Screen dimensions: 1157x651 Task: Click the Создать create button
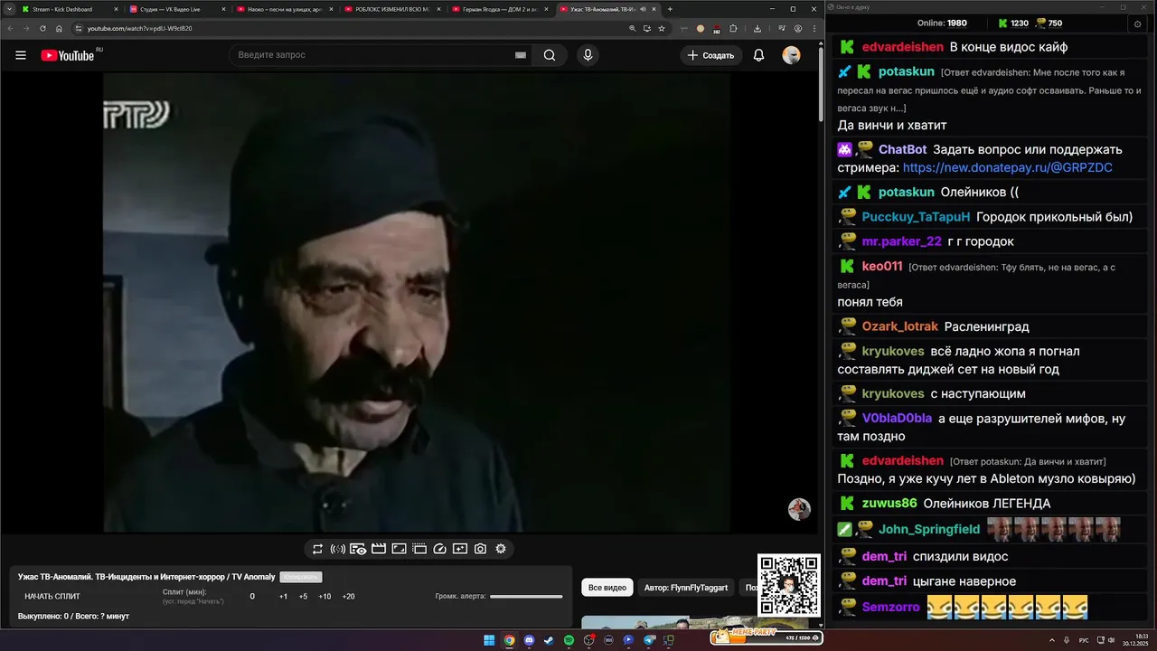click(x=710, y=55)
